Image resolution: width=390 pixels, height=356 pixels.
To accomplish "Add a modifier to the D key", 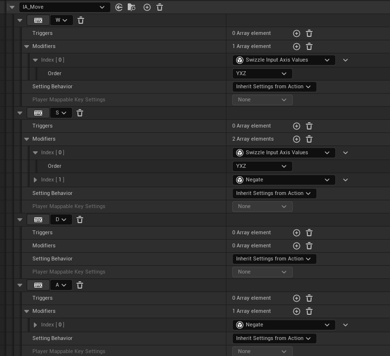I will click(x=297, y=246).
